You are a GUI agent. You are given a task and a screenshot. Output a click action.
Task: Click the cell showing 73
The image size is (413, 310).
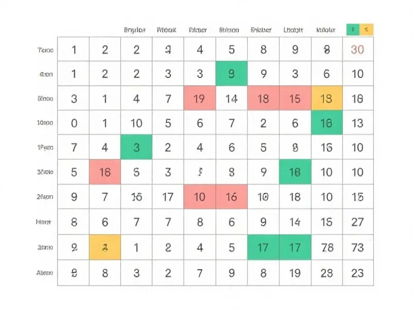(x=358, y=247)
